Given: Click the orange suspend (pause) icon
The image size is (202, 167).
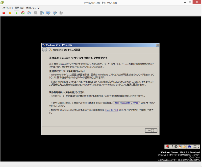Looking at the screenshot, I should pyautogui.click(x=10, y=13).
